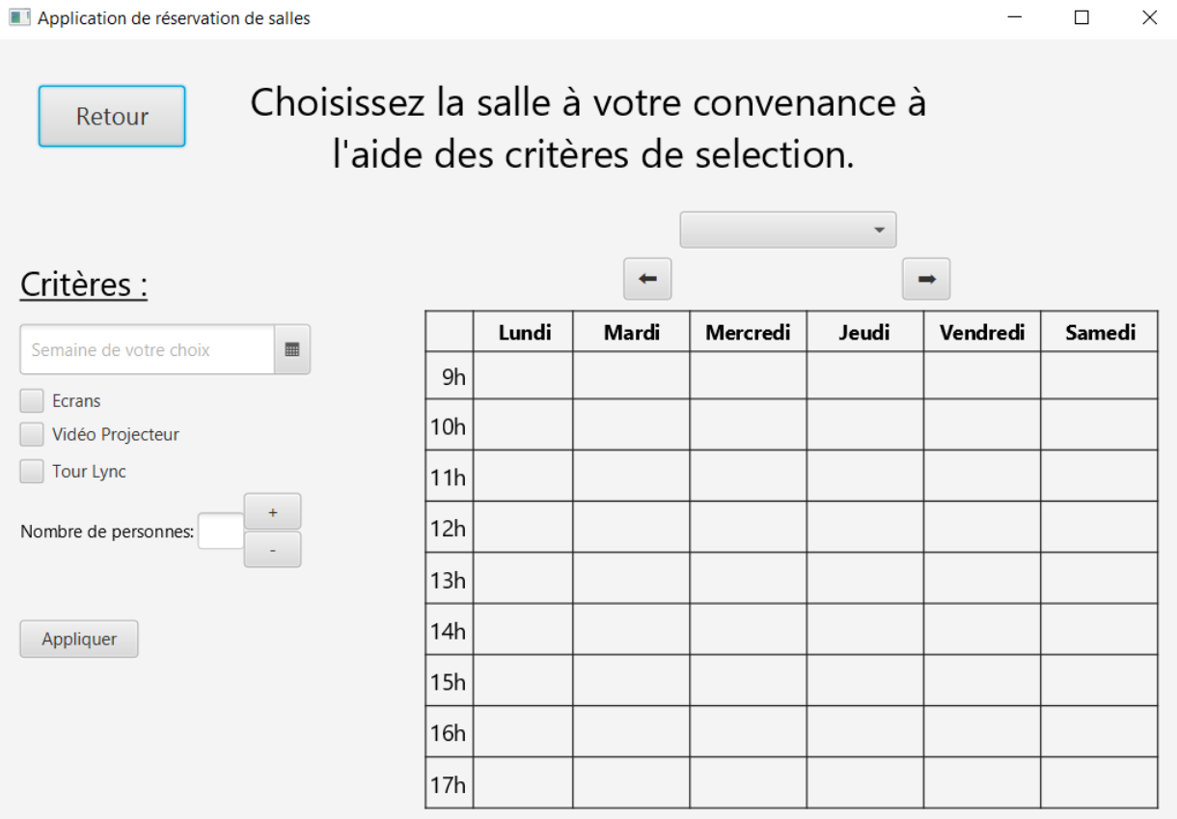The width and height of the screenshot is (1177, 819).
Task: Select the Lundi 9h time slot
Action: click(523, 376)
